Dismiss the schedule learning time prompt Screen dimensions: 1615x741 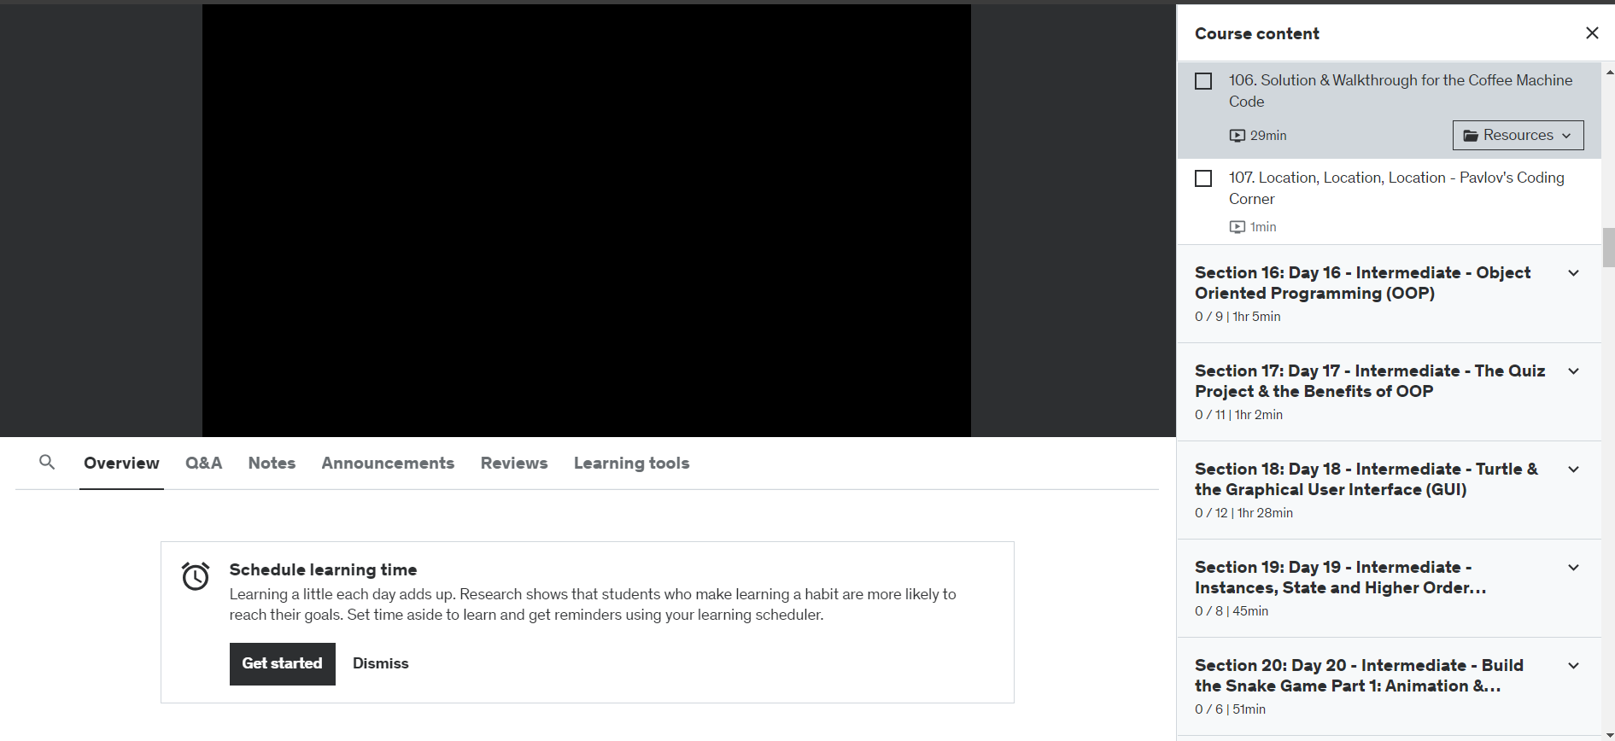(380, 663)
